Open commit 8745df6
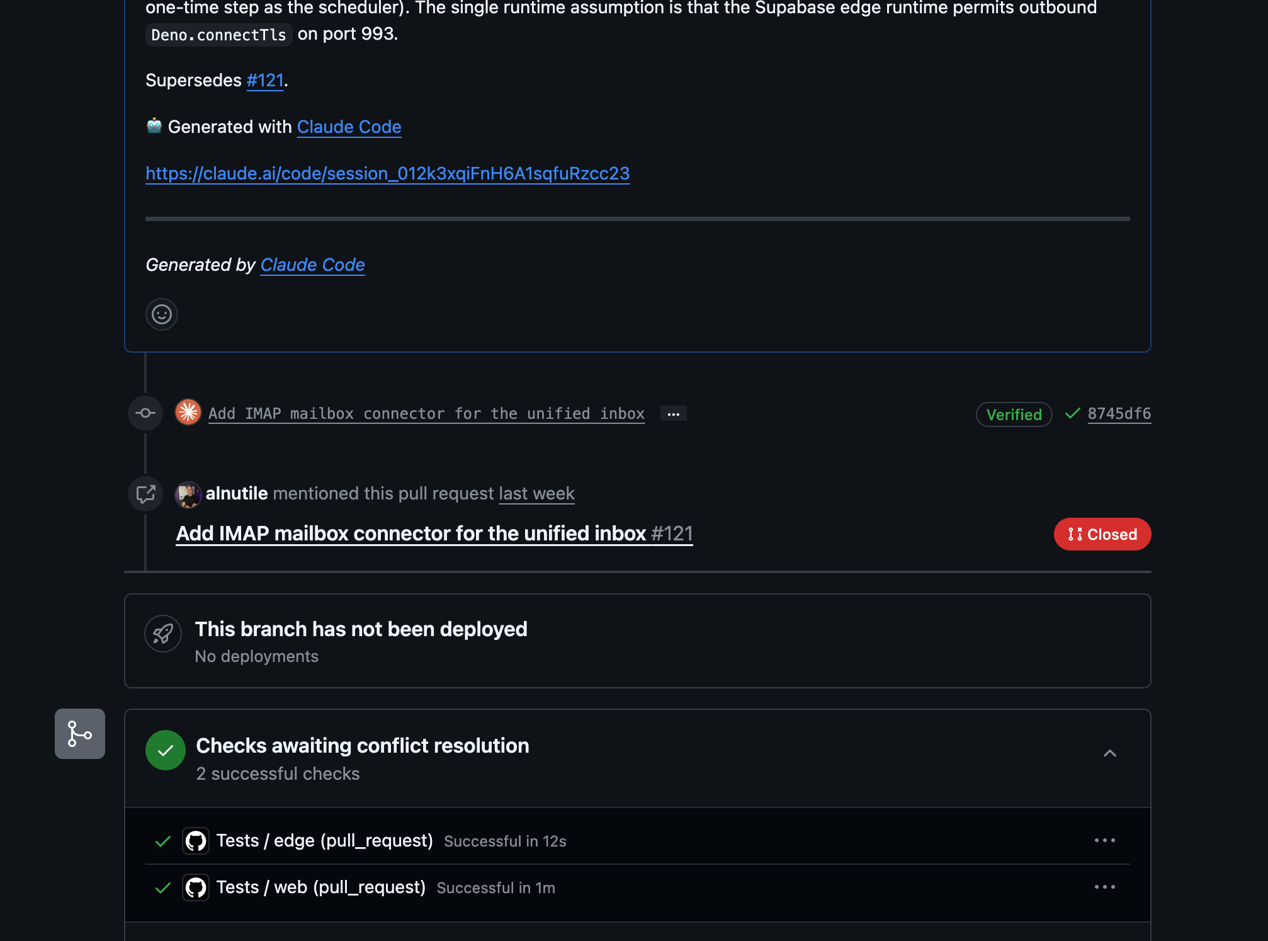1268x941 pixels. coord(1119,413)
